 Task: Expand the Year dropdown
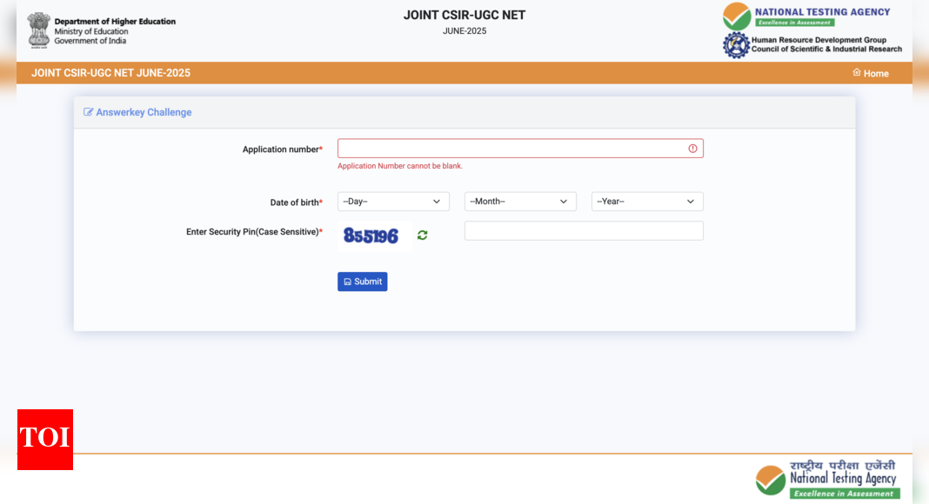coord(647,202)
